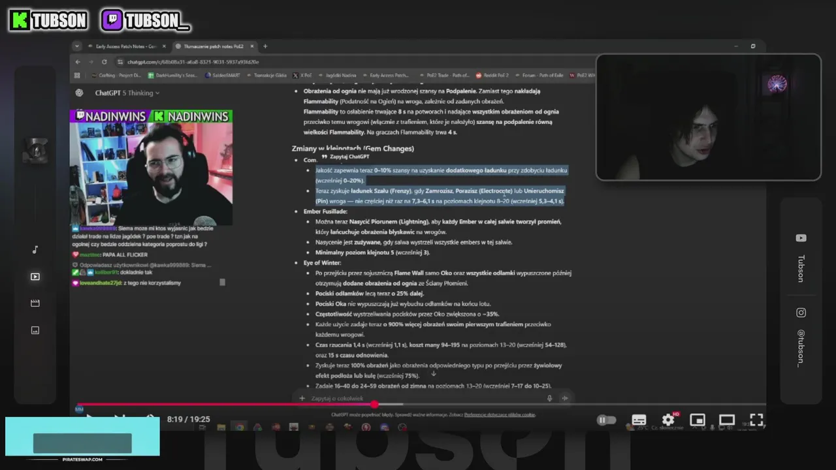836x470 pixels.
Task: Click the vertical Tubson label
Action: 801,268
